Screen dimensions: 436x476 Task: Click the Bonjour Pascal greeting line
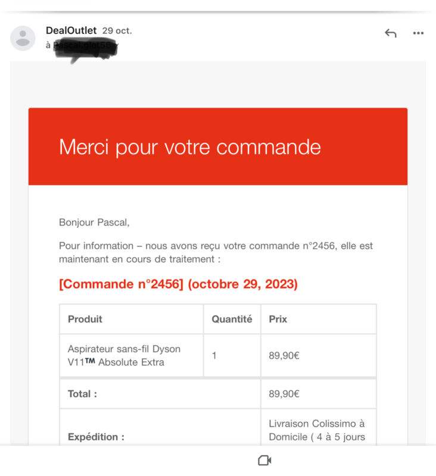[94, 223]
